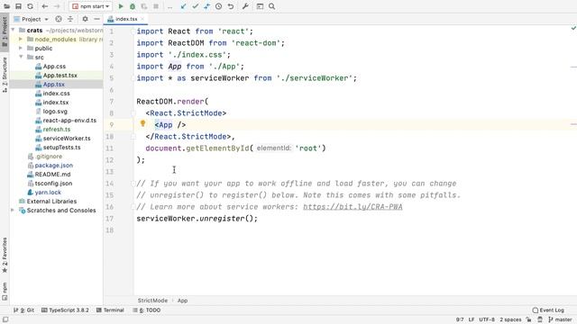Expand the public folder
This screenshot has height=324, width=577.
(x=21, y=48)
